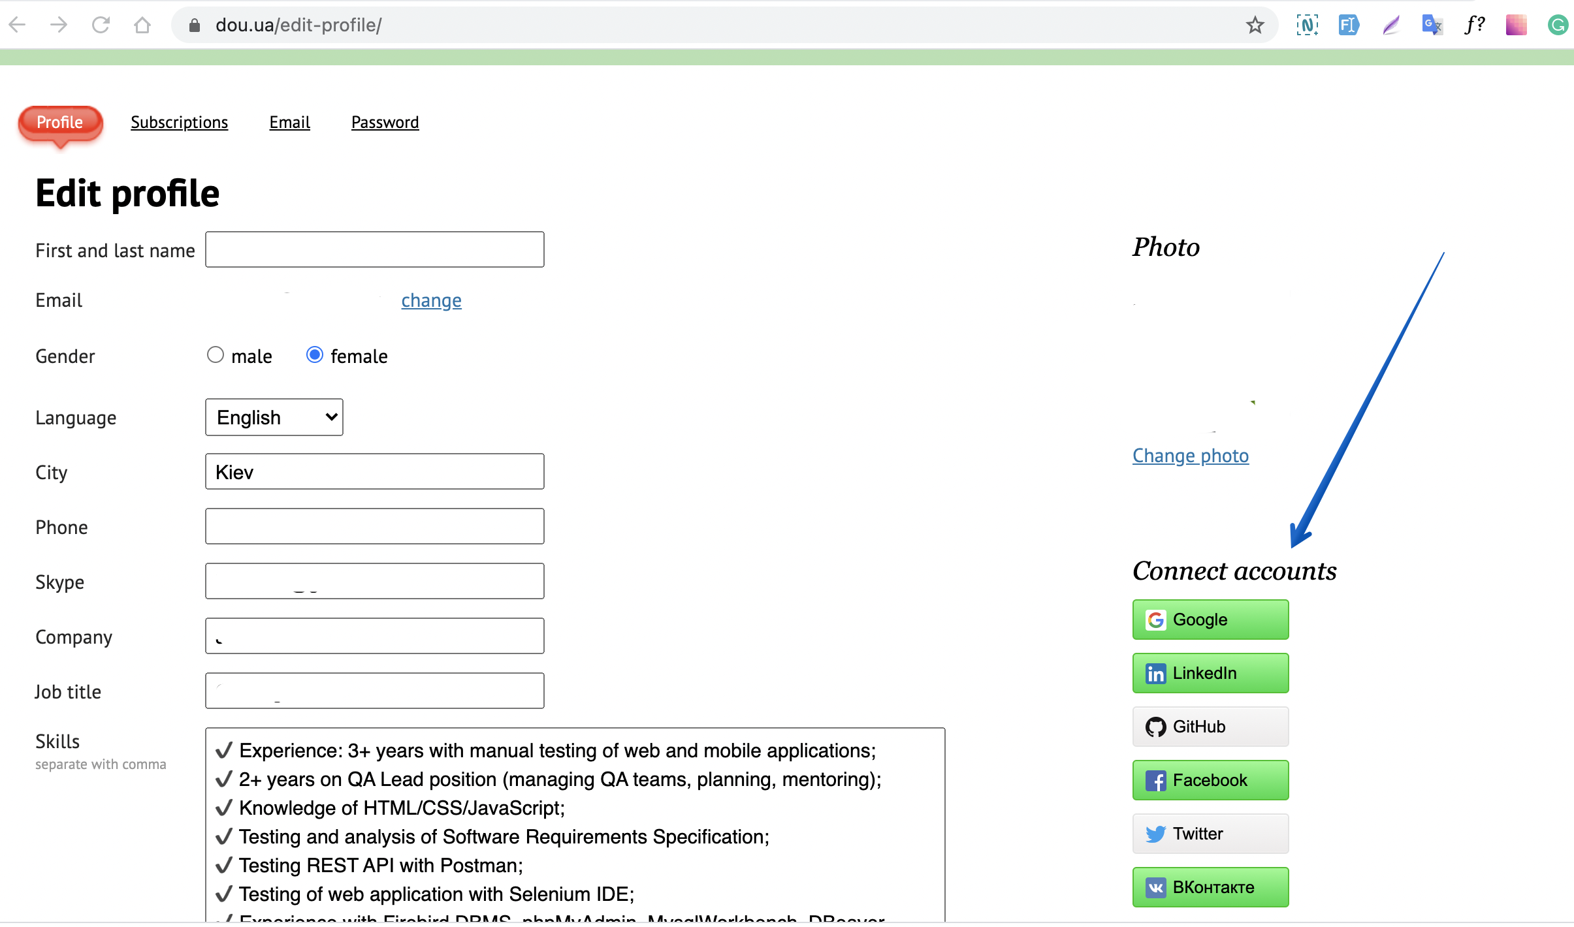This screenshot has width=1574, height=927.
Task: Open the browser home page
Action: [142, 25]
